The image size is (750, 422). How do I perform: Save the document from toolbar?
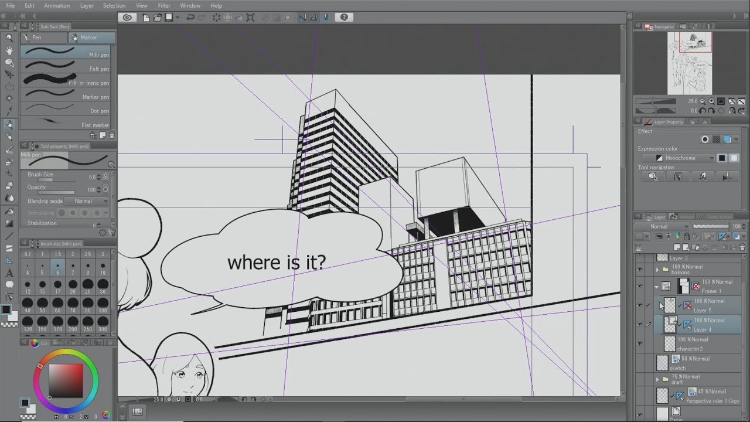tap(169, 18)
